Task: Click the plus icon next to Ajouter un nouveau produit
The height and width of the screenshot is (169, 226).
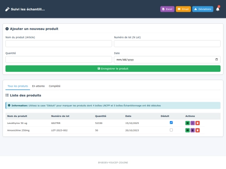Action: (7, 29)
